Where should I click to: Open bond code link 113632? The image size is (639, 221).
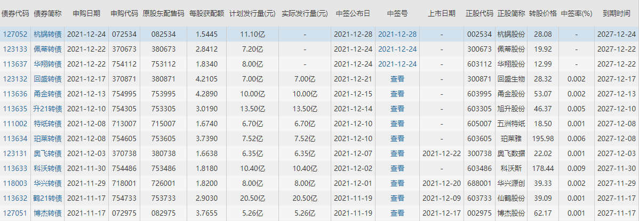point(15,198)
